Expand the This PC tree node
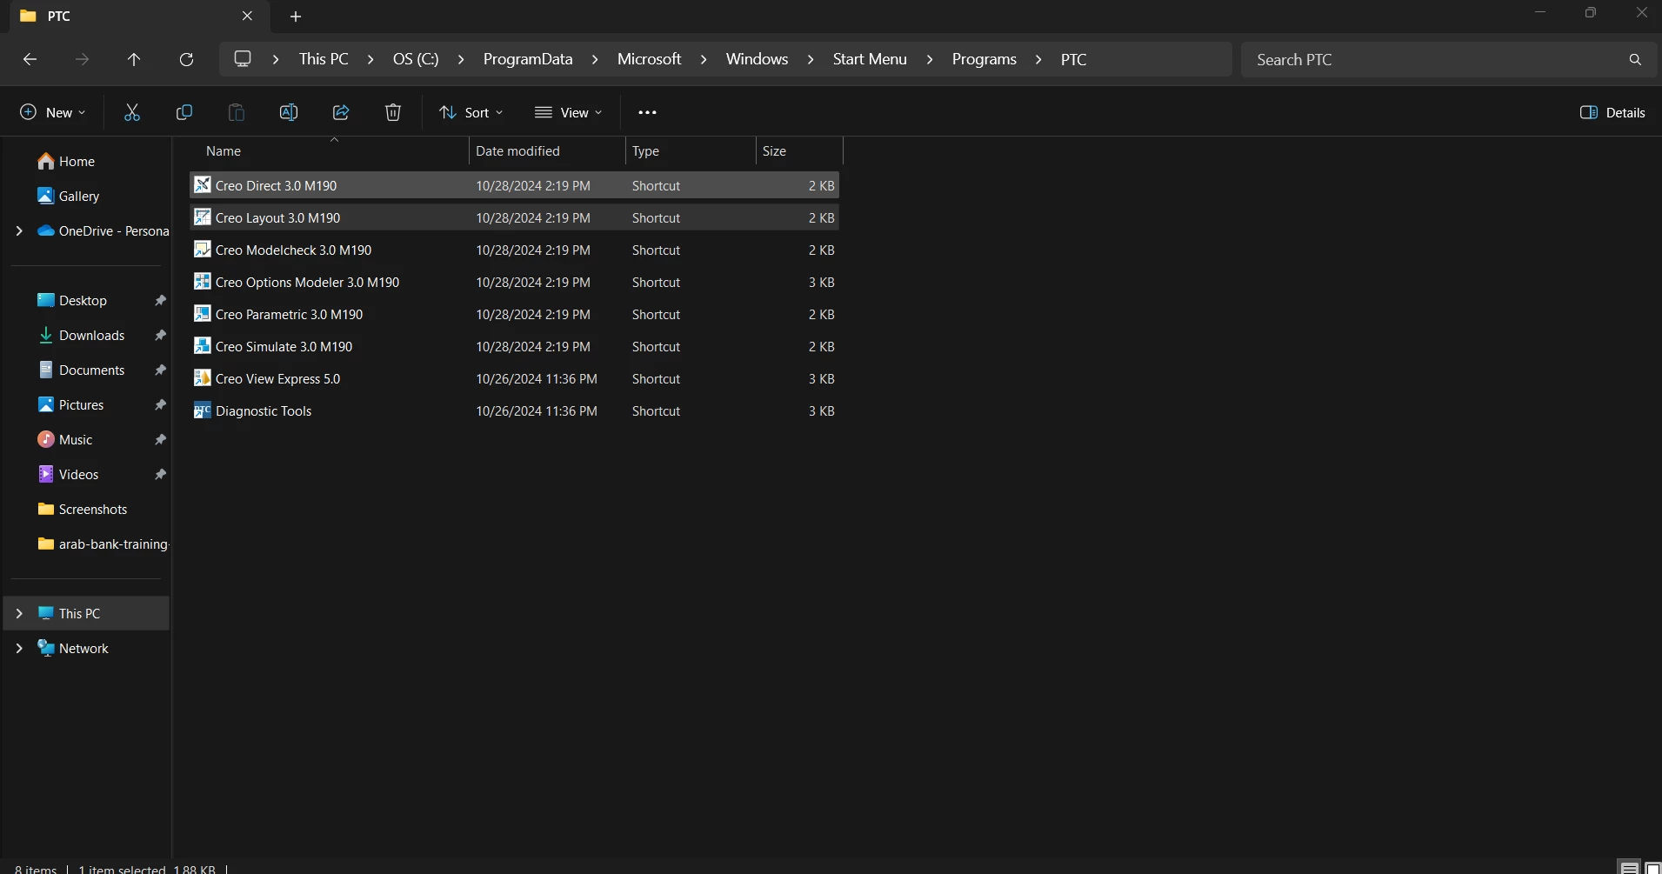 click(x=19, y=613)
